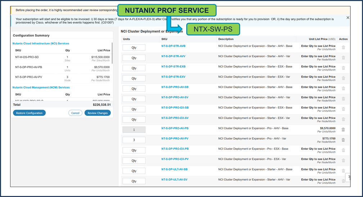Viewport: 363px width, 197px height.
Task: Click trash icon for NT-S-DP-PRO-EX-SV row
Action: [x=343, y=119]
